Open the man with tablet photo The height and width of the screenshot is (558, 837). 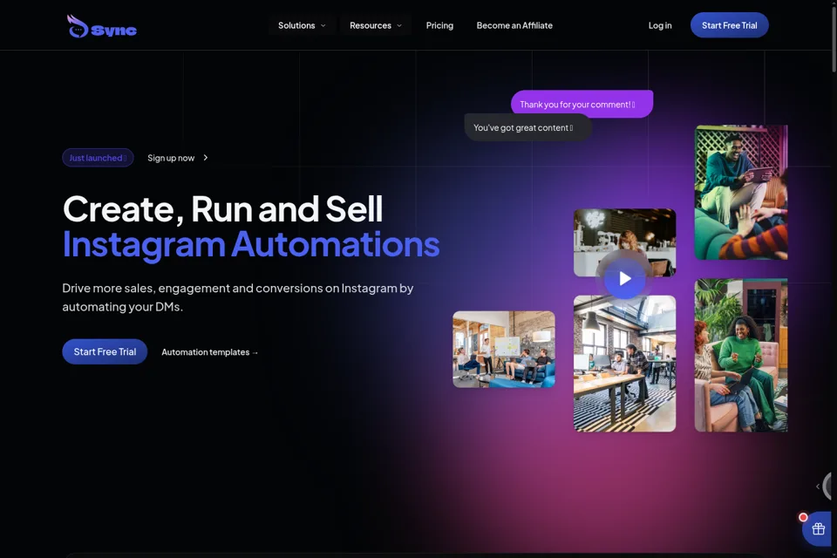(x=741, y=192)
